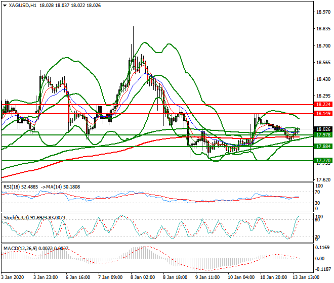This screenshot has height=283, width=334.
Task: Click the 8 Jan 02:00 time axis label
Action: pos(143,277)
